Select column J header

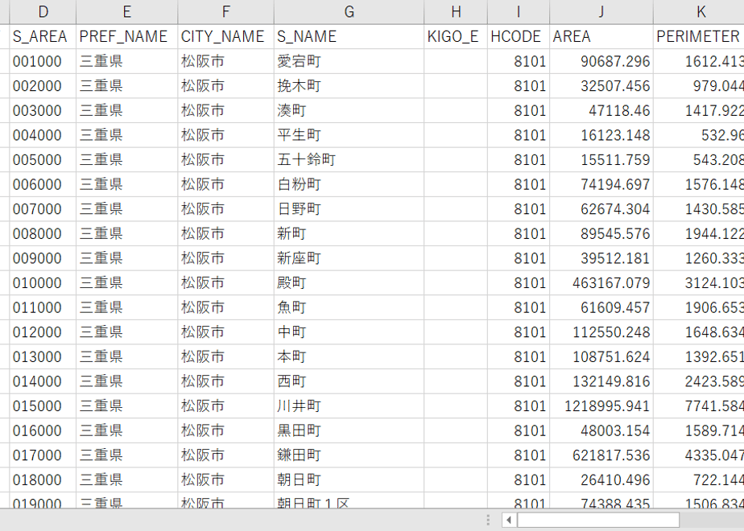coord(601,12)
